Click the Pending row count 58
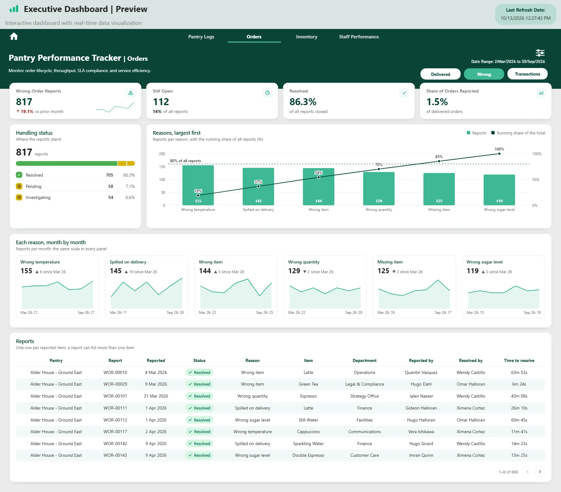Image resolution: width=561 pixels, height=492 pixels. pos(111,186)
